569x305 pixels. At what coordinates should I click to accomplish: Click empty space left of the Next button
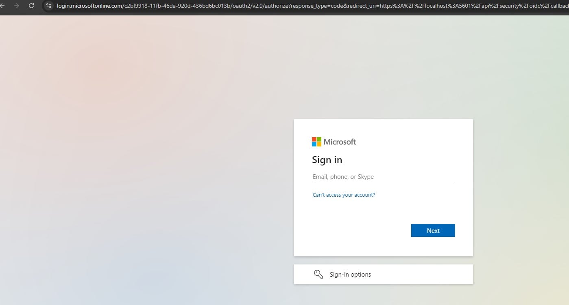click(x=358, y=230)
